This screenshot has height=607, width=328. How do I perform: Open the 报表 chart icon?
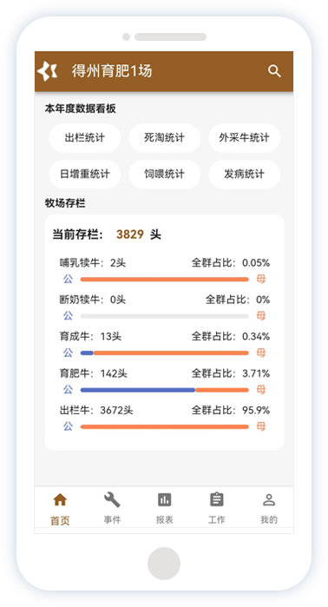pos(164,500)
